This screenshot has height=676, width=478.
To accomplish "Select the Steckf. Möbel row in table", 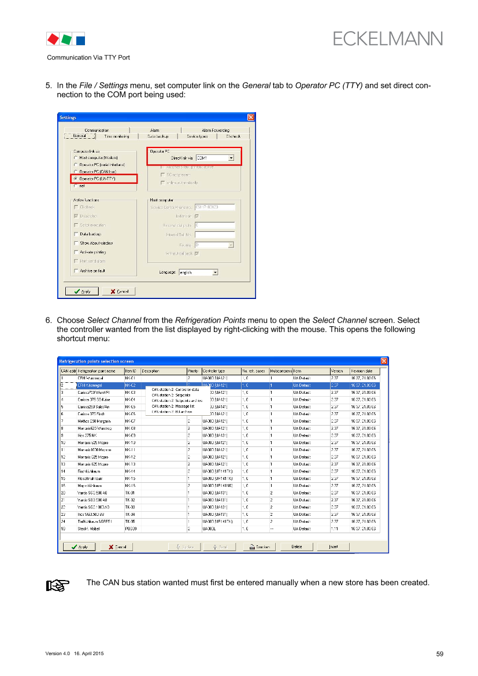I will [x=89, y=529].
